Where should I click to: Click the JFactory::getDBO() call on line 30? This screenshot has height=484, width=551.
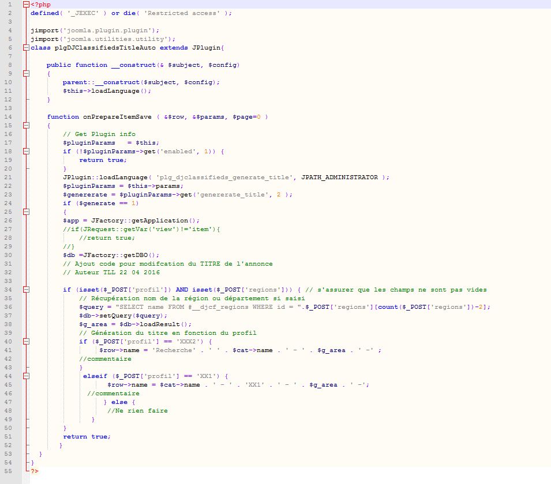[x=121, y=255]
